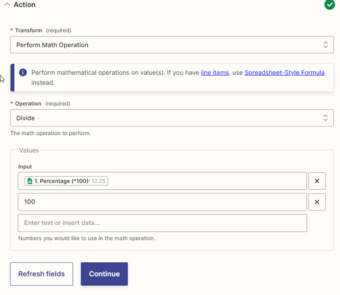The height and width of the screenshot is (295, 340).
Task: Open the Transform dropdown showing Perform Math Operation
Action: click(163, 45)
